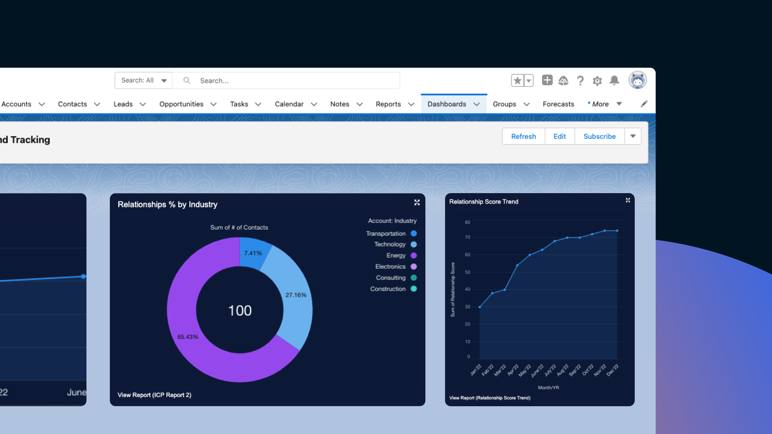
Task: Open View Report (ICP Report 2) link
Action: point(154,395)
